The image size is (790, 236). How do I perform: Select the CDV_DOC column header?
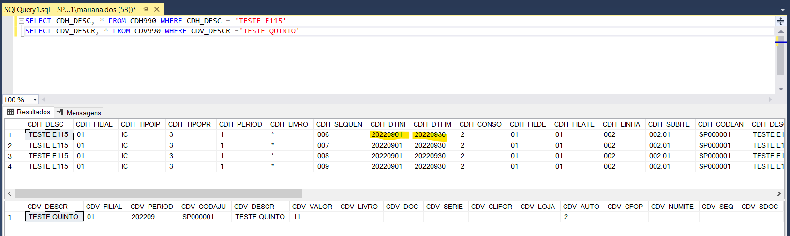[402, 206]
